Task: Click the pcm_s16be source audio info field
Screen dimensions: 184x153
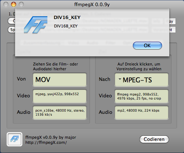Action: (59, 112)
